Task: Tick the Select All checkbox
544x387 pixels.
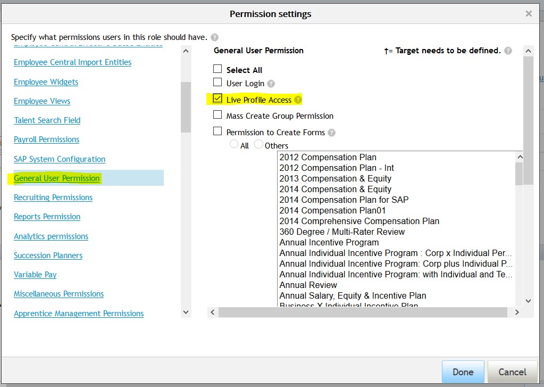Action: click(217, 69)
